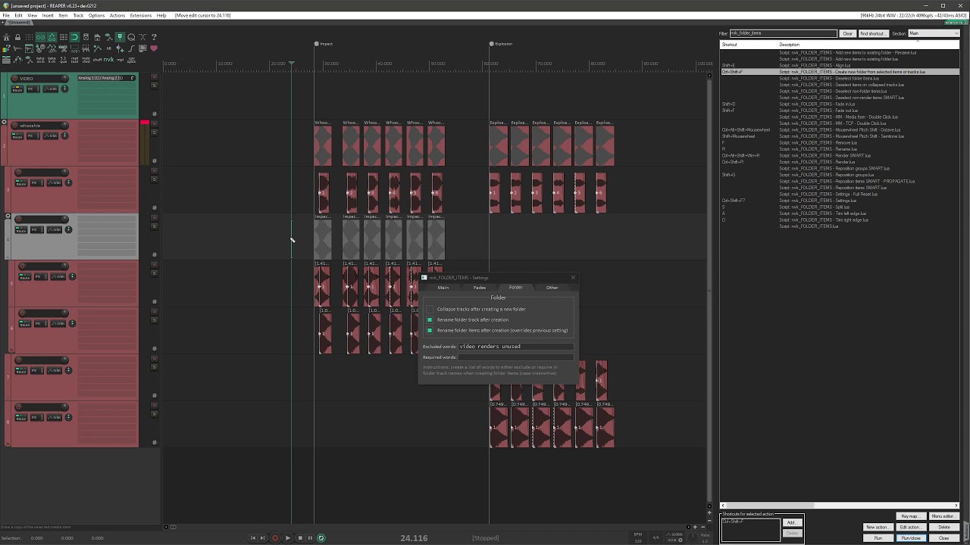
Task: Click the shuff toolbar button
Action: [97, 60]
